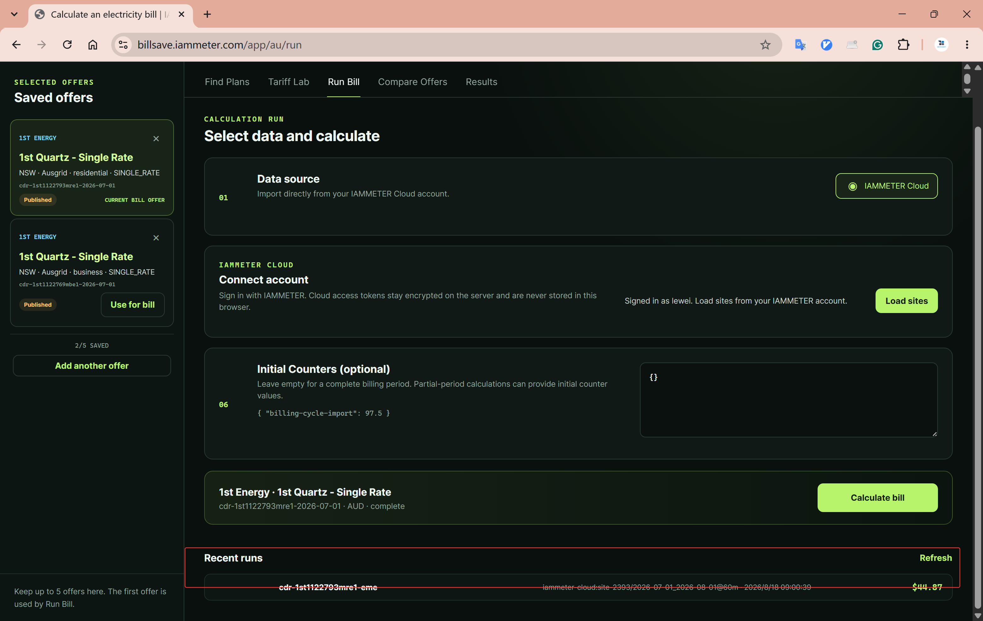
Task: Remove the business 1st Quartz saved offer
Action: tap(156, 238)
